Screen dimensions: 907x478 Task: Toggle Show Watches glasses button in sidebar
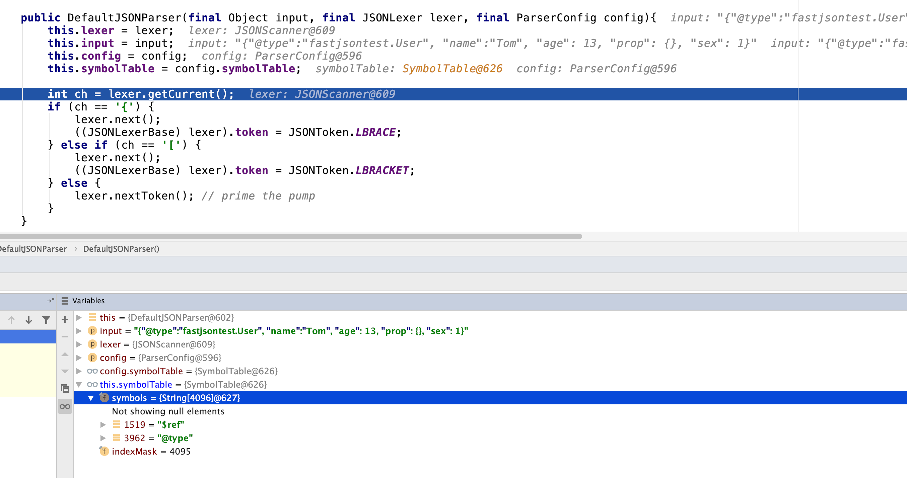point(65,407)
